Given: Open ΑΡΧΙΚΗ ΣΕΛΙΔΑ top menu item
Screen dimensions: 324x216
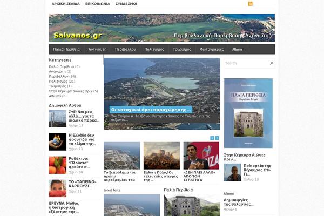Looking at the screenshot, I should [65, 4].
